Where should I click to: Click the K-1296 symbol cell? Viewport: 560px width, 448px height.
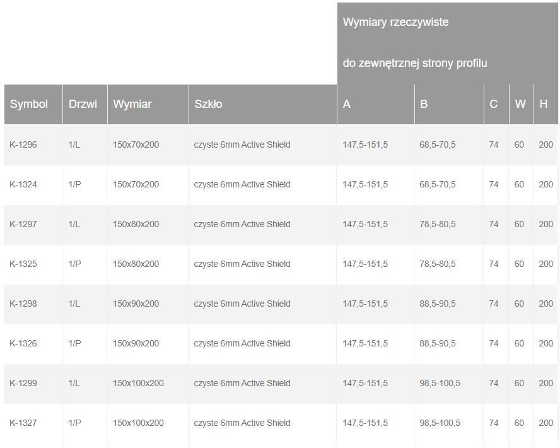click(x=23, y=144)
